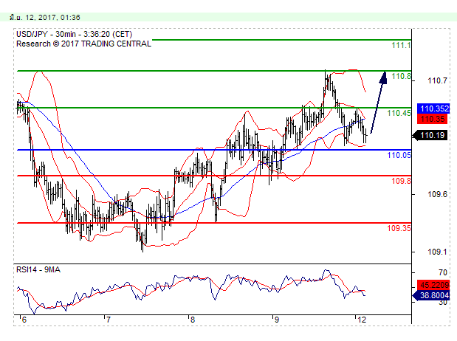Click date 12 on the time axis
Image resolution: width=457 pixels, height=341 pixels.
tap(362, 320)
